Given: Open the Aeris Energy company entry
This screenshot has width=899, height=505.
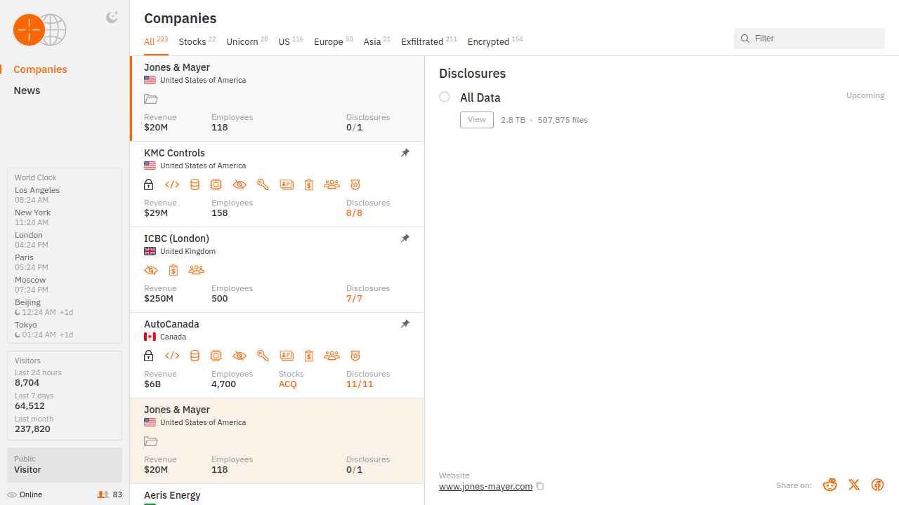Looking at the screenshot, I should pyautogui.click(x=172, y=495).
